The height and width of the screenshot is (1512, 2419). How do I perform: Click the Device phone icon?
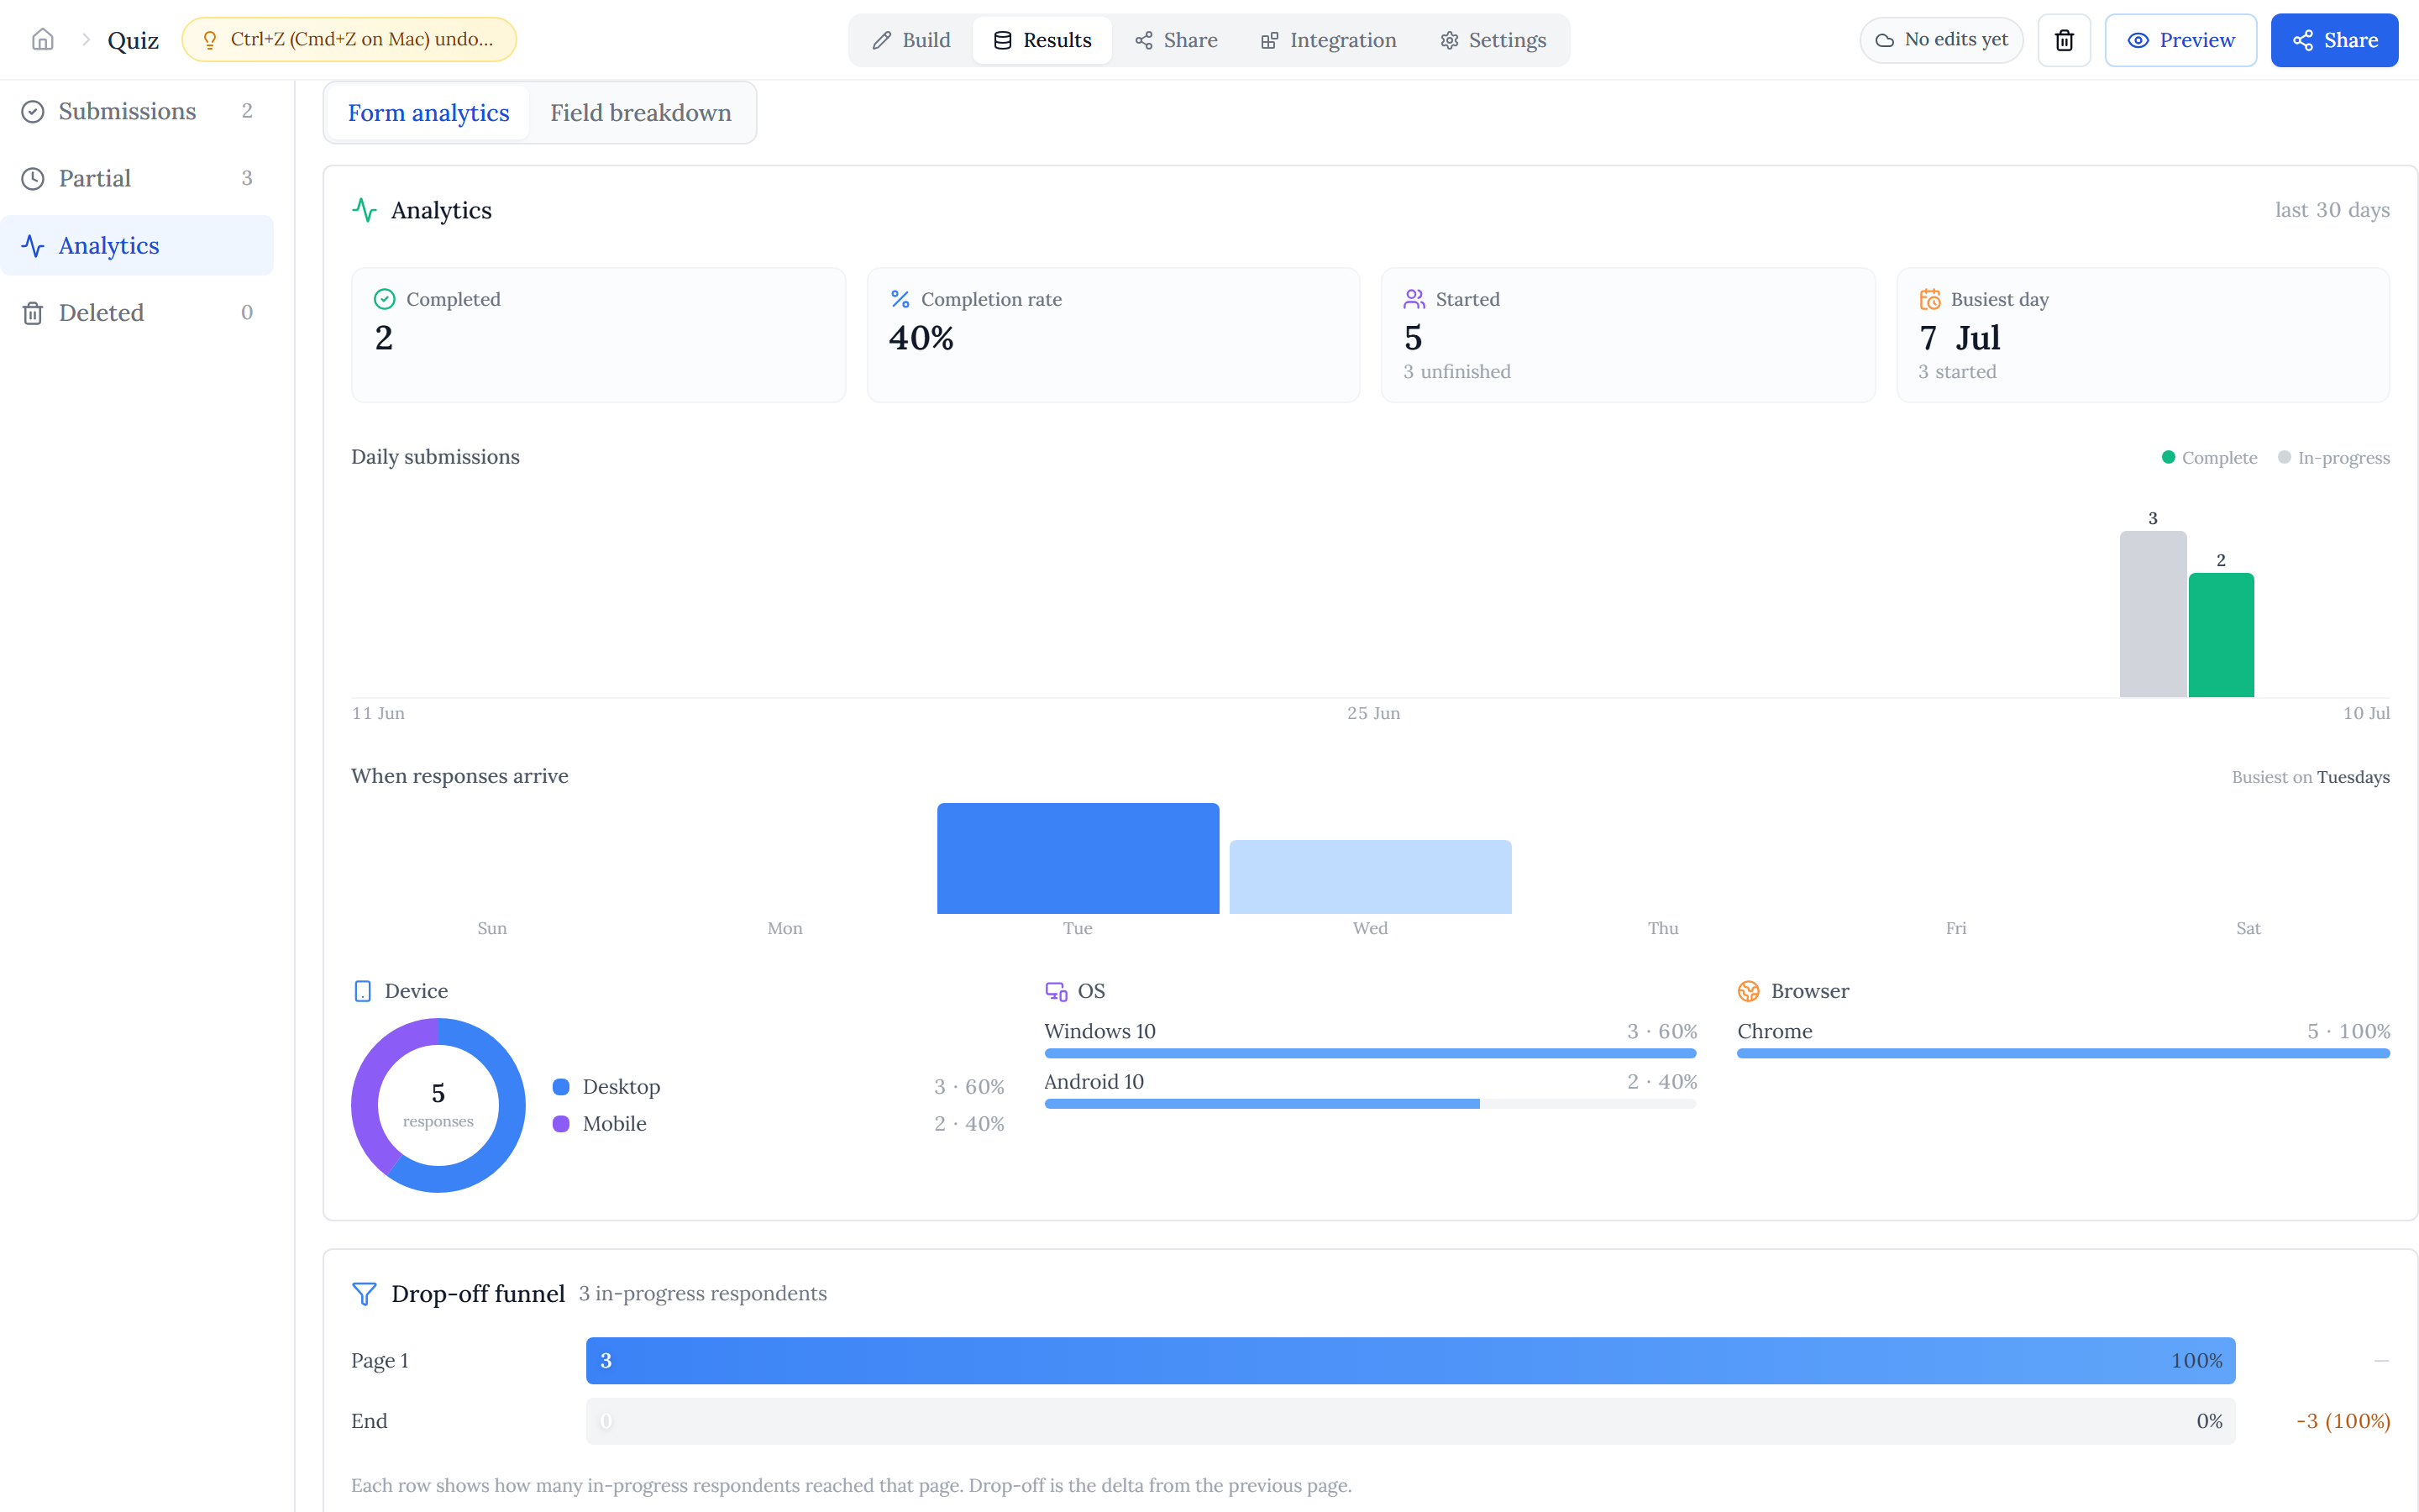[x=363, y=991]
